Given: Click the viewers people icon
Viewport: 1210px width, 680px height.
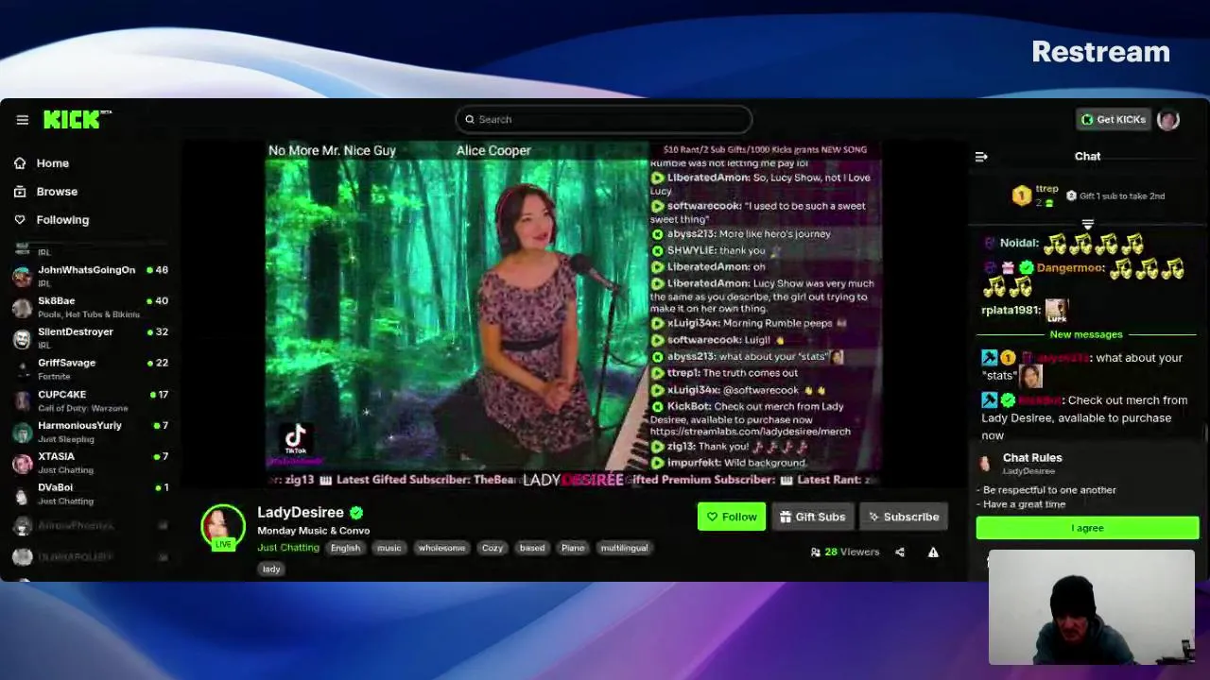Looking at the screenshot, I should [x=815, y=552].
